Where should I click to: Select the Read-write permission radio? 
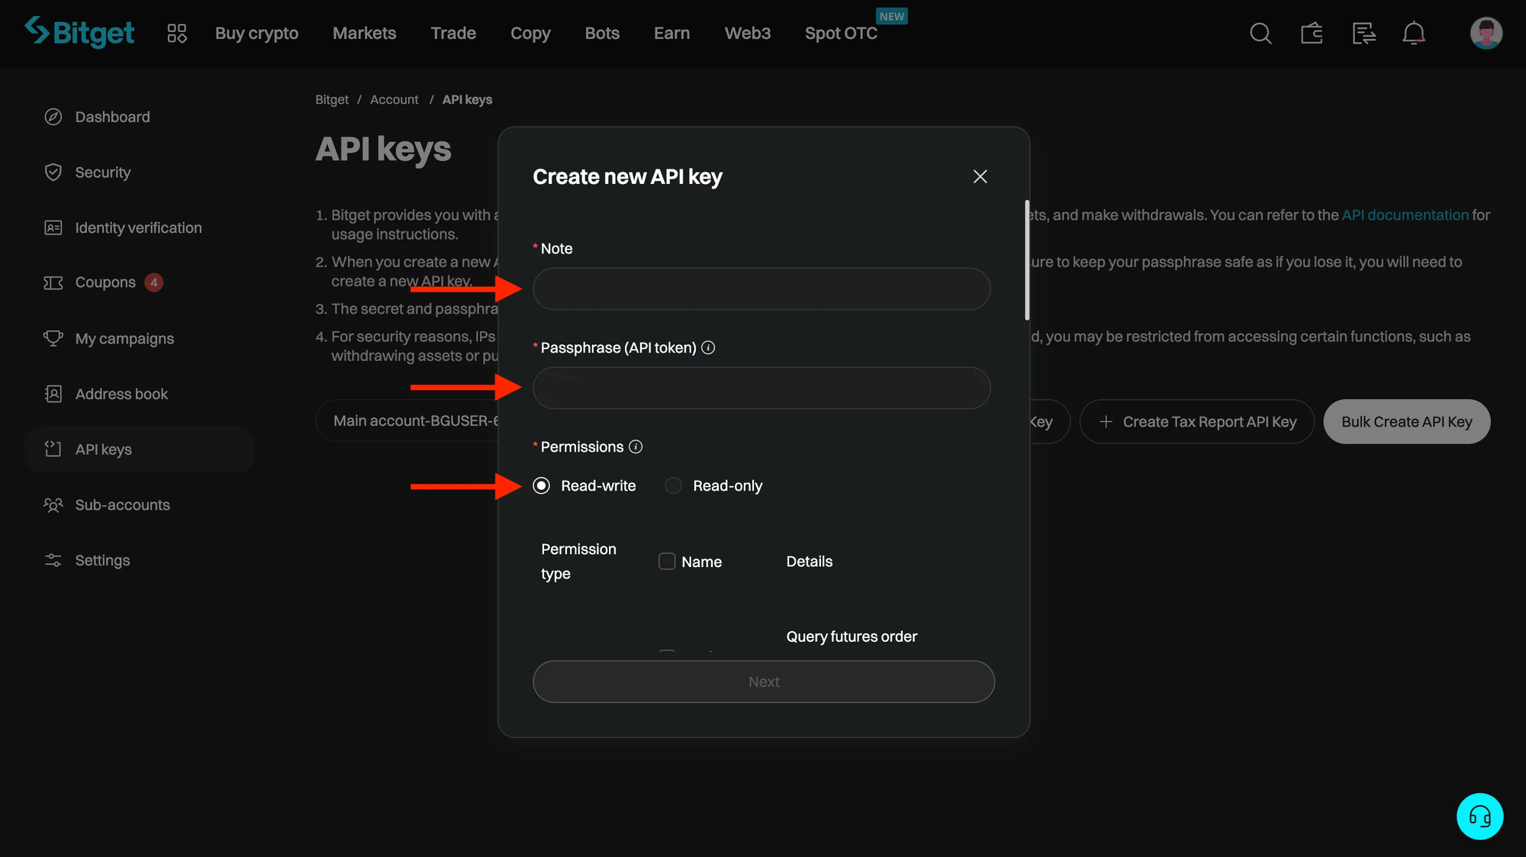tap(541, 486)
